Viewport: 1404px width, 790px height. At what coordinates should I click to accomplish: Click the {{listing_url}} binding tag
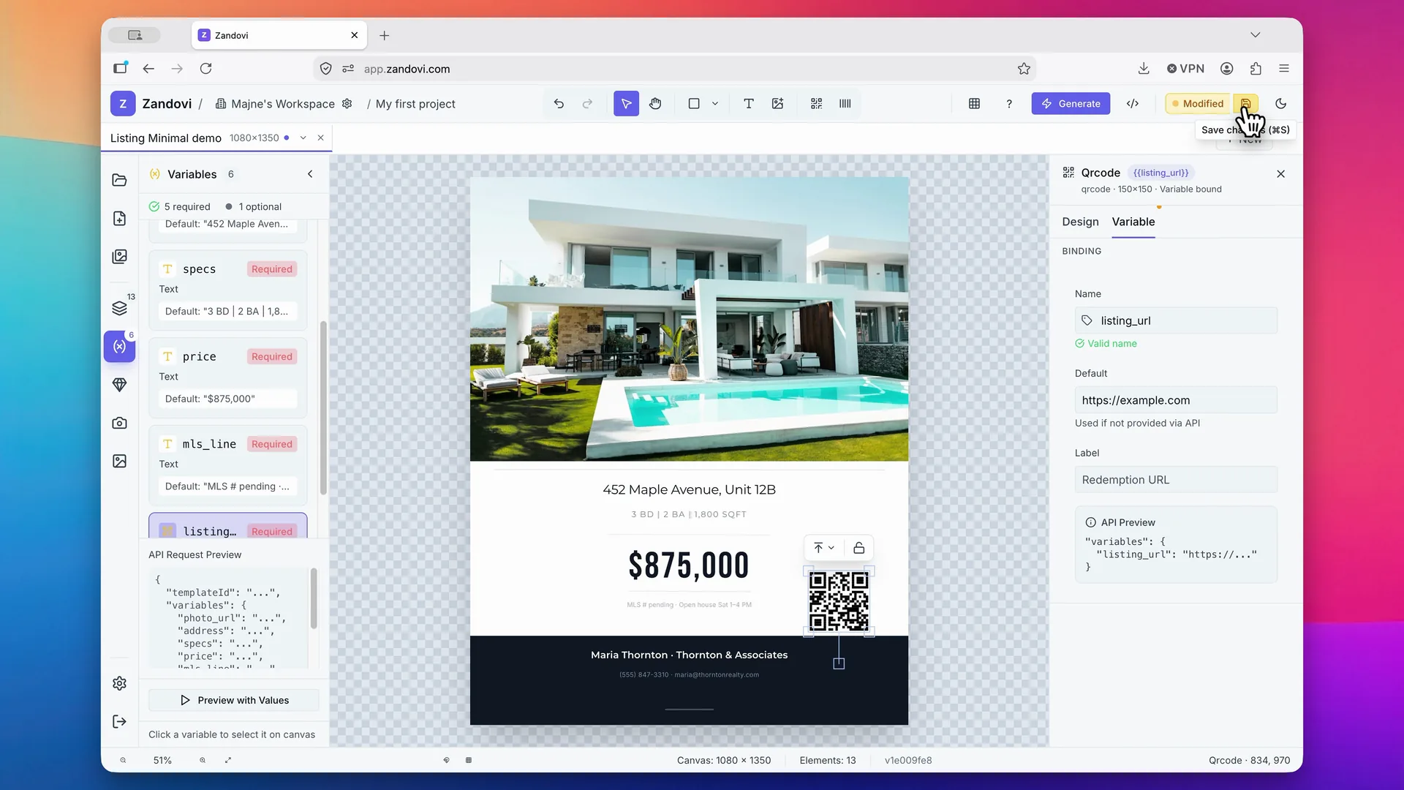[1160, 173]
